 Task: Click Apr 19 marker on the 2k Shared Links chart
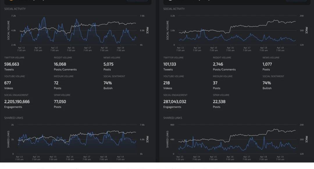[x=120, y=158]
